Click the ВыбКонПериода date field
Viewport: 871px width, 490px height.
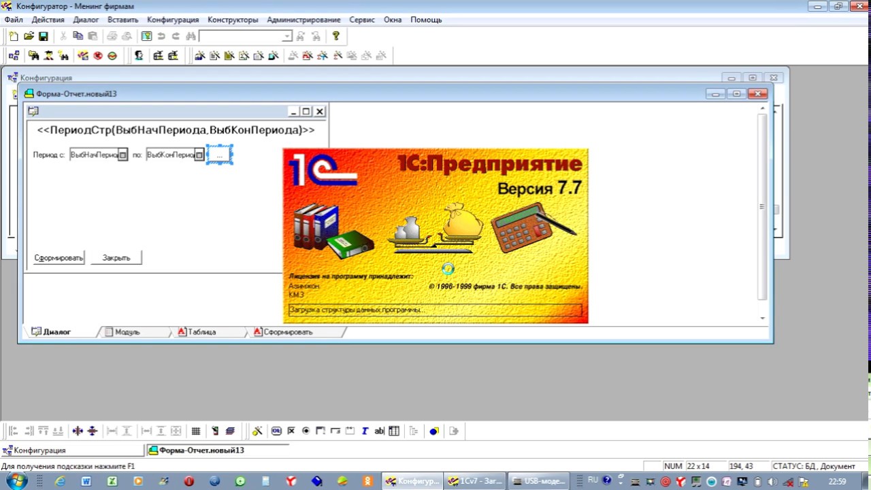pyautogui.click(x=170, y=155)
